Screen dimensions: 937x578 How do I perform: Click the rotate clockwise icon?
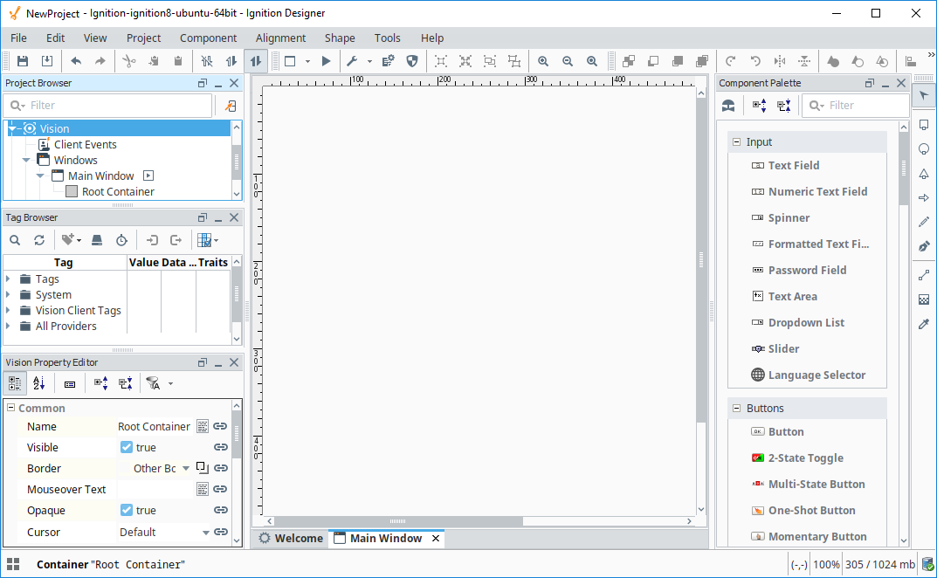tap(730, 61)
